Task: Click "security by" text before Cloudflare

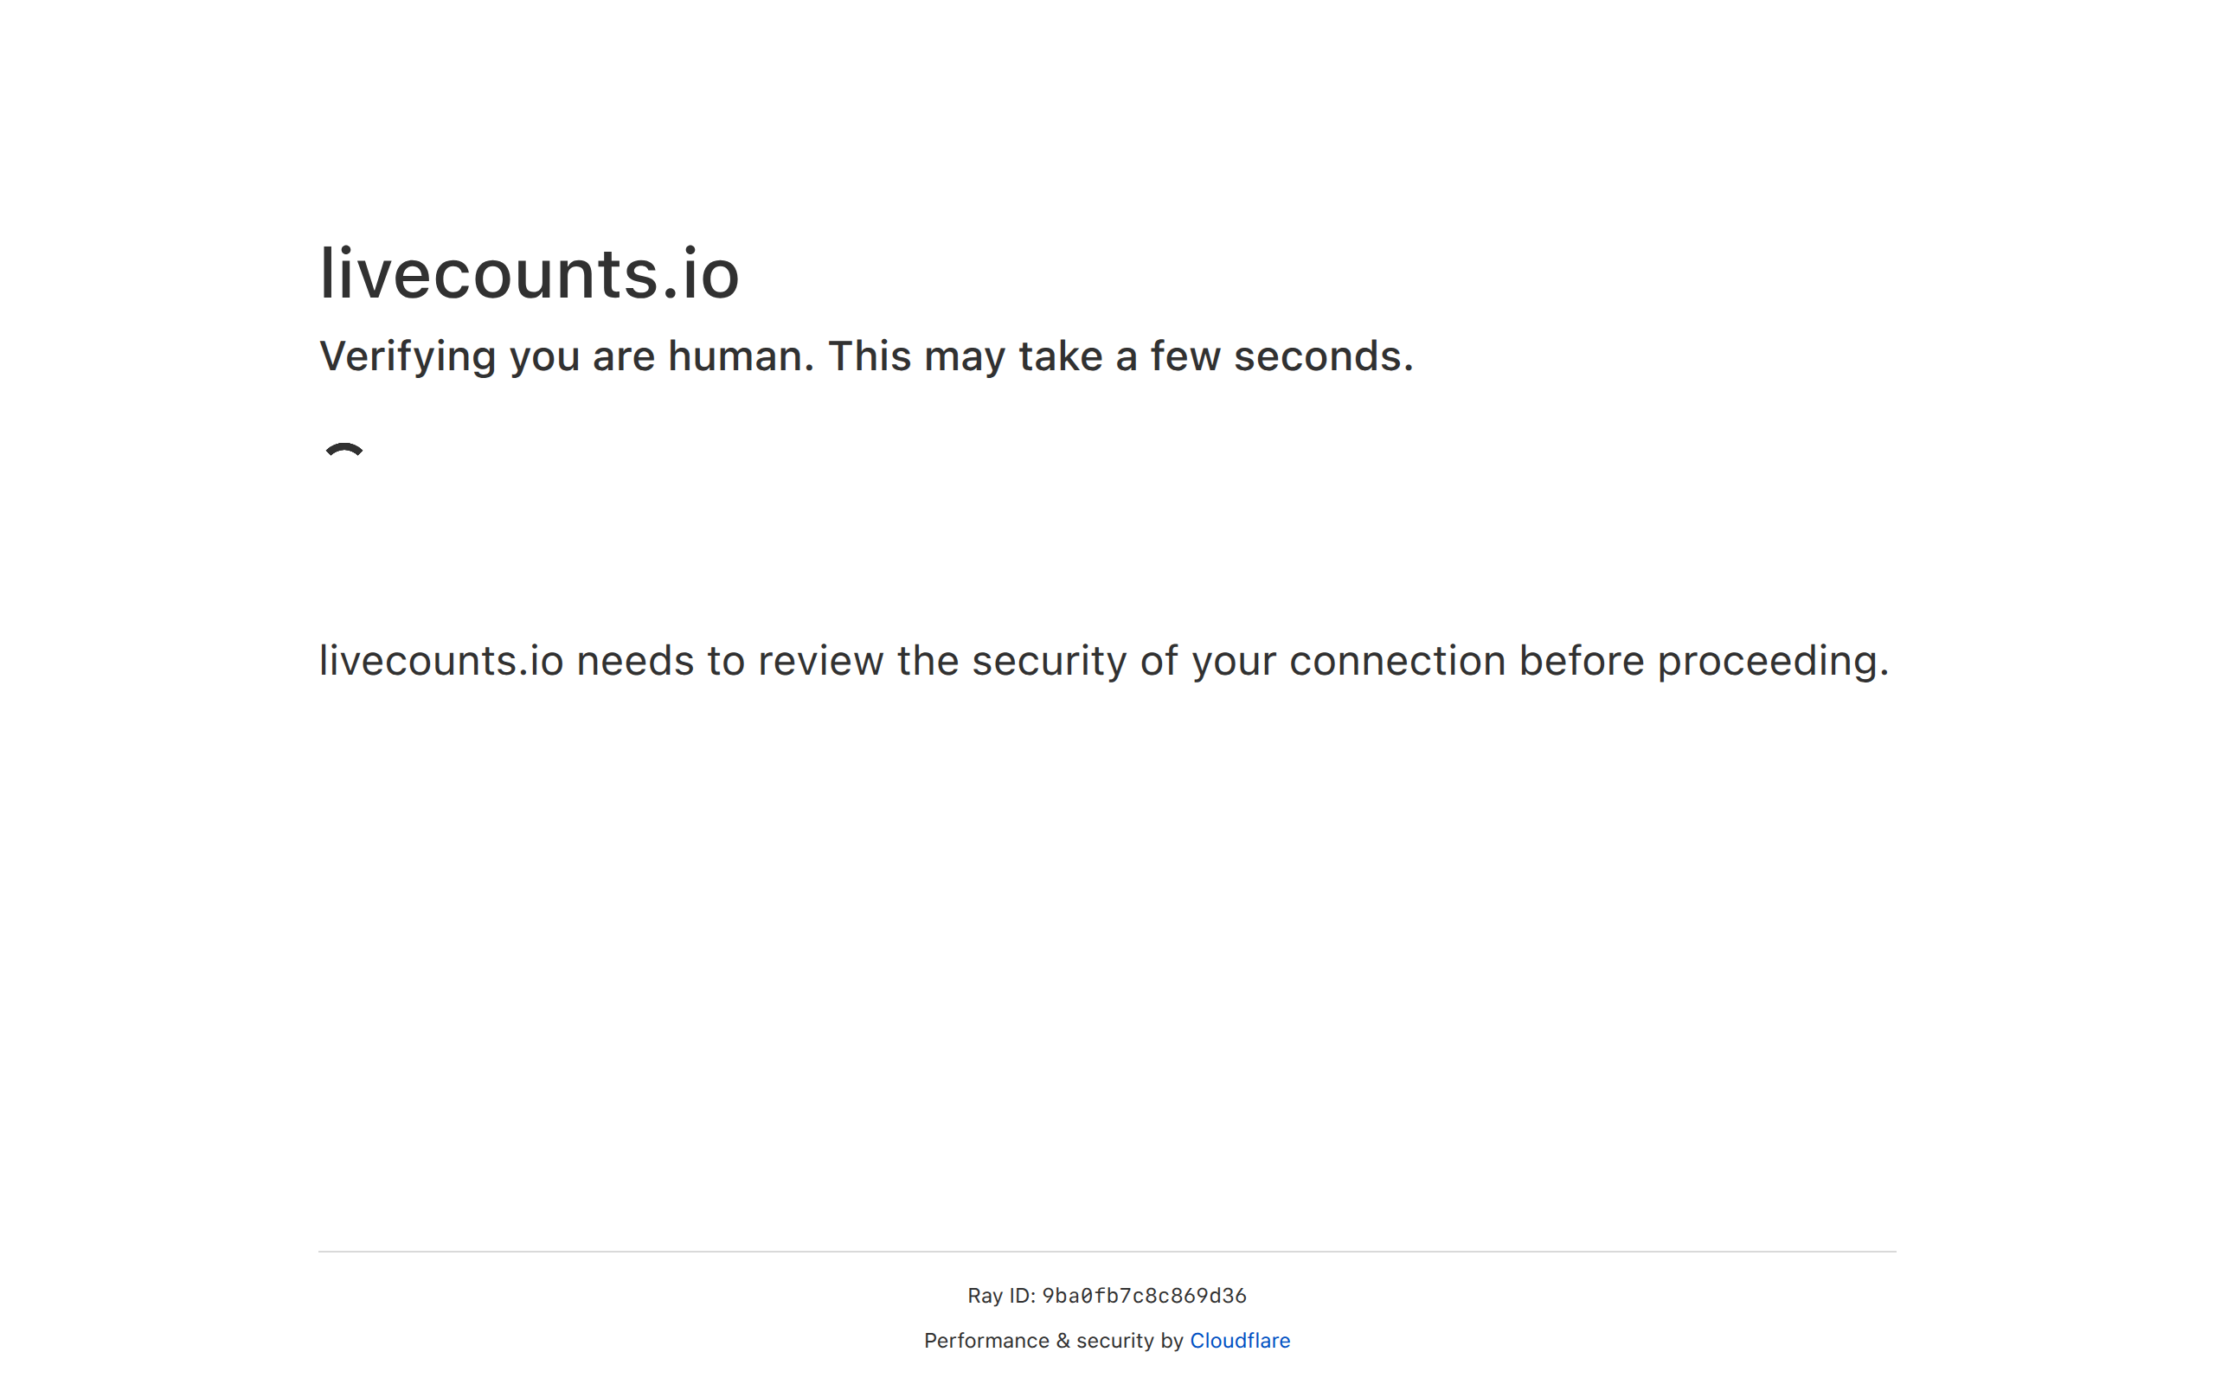Action: pyautogui.click(x=1129, y=1340)
